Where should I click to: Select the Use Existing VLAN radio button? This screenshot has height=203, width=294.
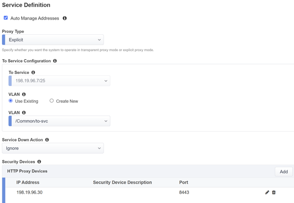(10, 101)
